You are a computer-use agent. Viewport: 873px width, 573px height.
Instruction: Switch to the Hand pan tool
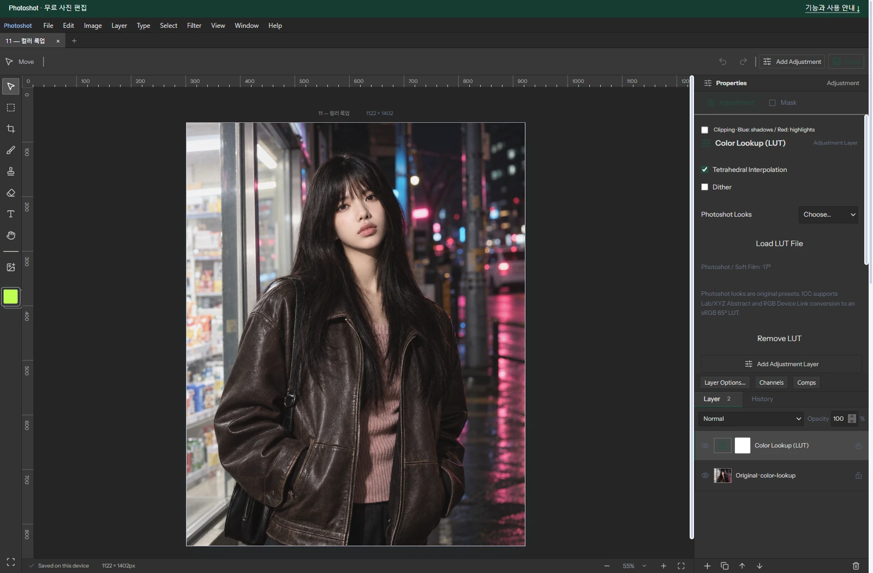coord(10,235)
